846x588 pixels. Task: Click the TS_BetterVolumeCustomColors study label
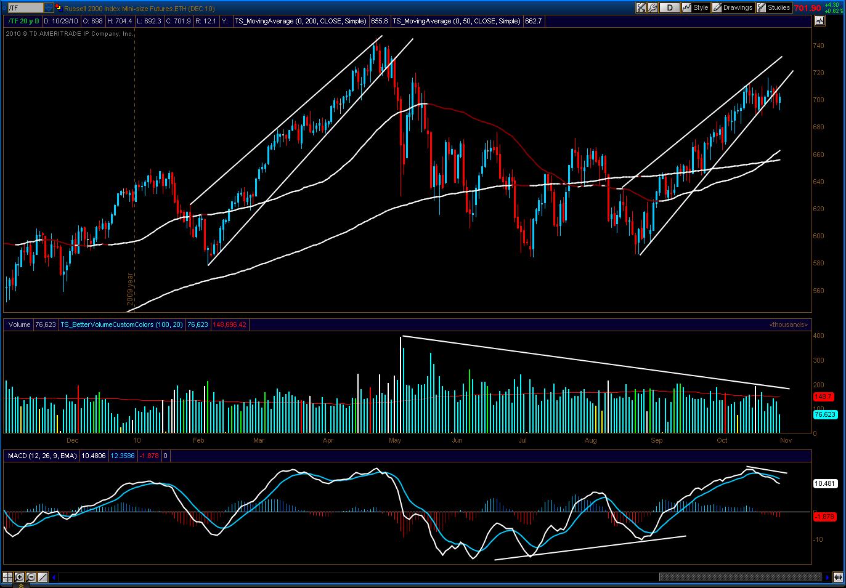pos(121,324)
